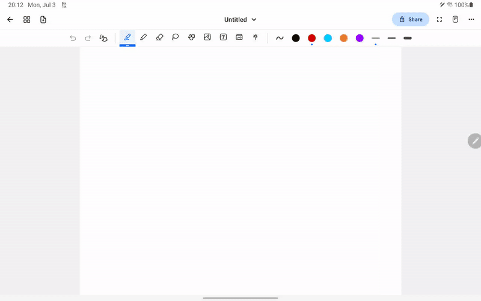Choose the curved stroke style

[x=280, y=38]
